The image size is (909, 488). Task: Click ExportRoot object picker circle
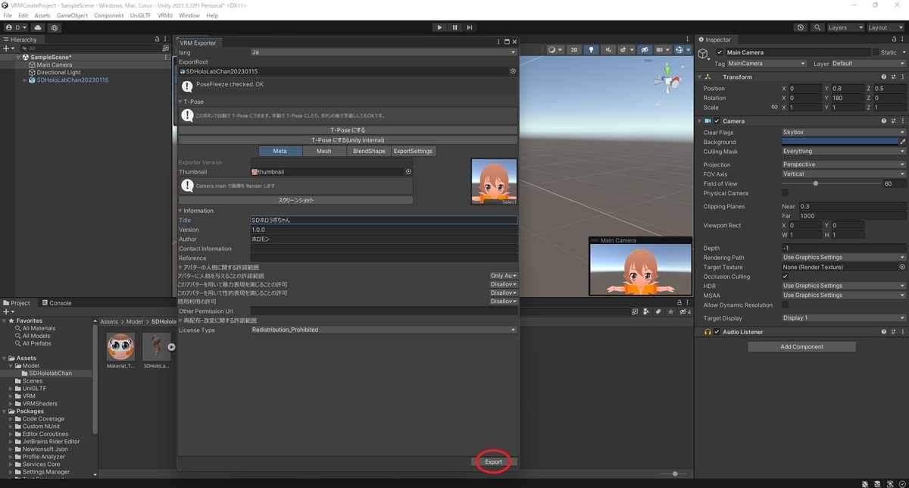tap(513, 71)
